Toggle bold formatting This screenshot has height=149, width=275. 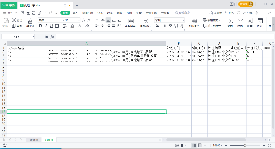point(40,26)
